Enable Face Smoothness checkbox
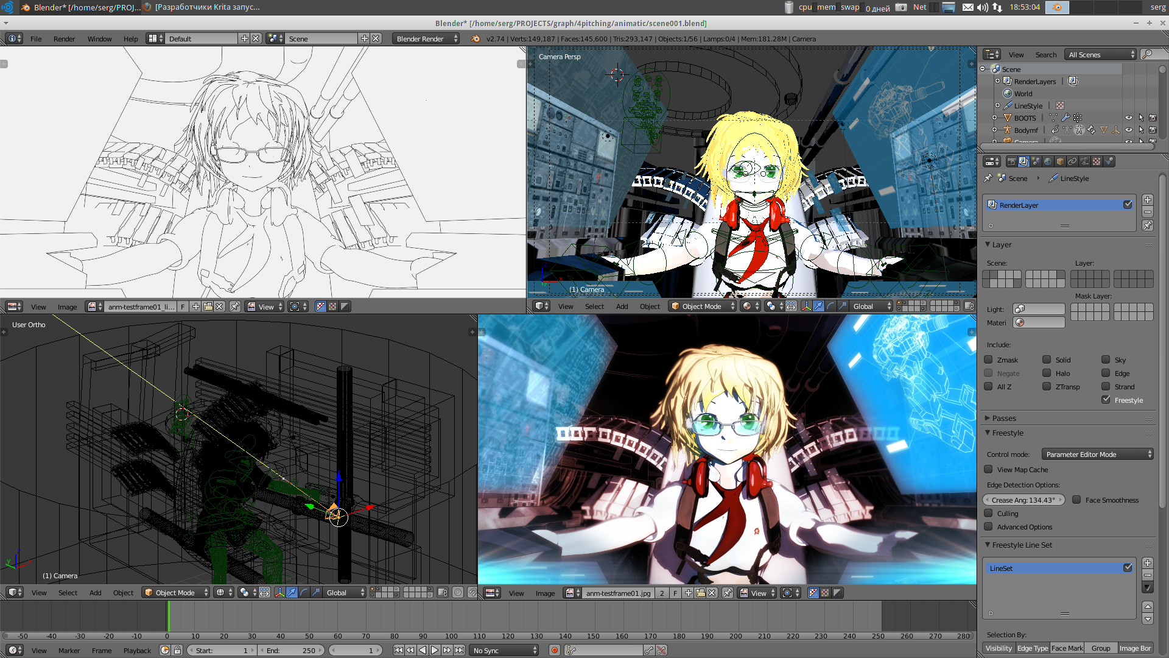The height and width of the screenshot is (658, 1169). tap(1076, 500)
